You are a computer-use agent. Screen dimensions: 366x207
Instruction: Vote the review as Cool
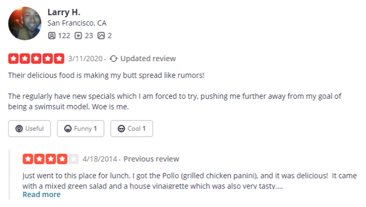(x=132, y=128)
